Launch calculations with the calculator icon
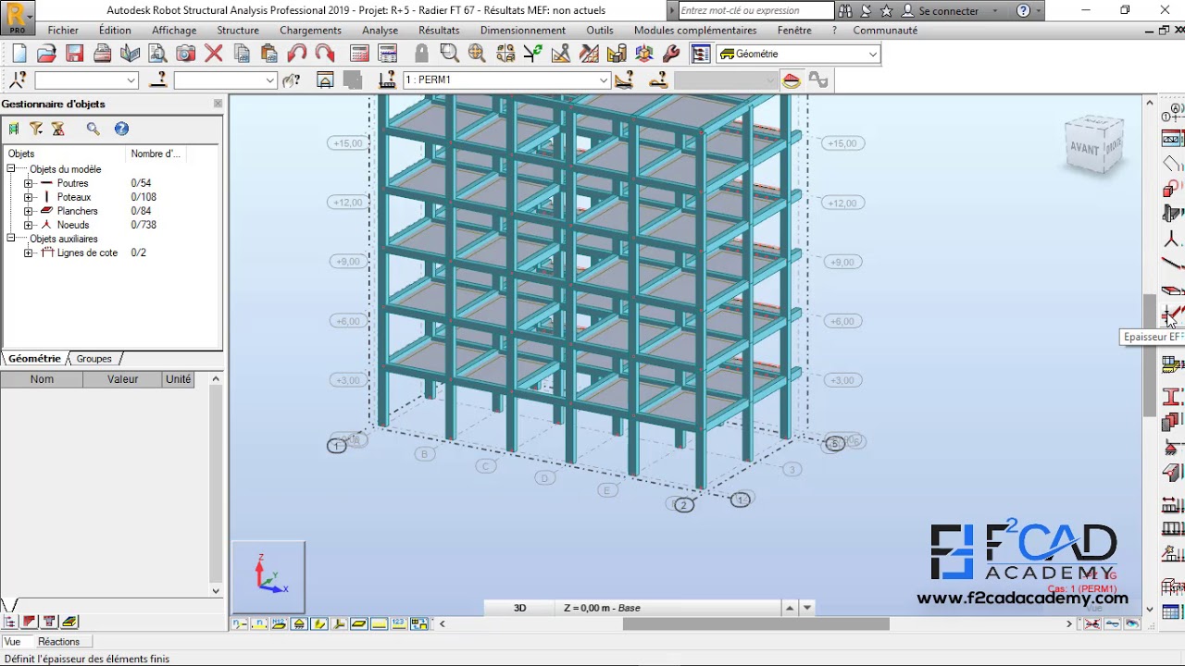Image resolution: width=1185 pixels, height=666 pixels. [x=360, y=54]
